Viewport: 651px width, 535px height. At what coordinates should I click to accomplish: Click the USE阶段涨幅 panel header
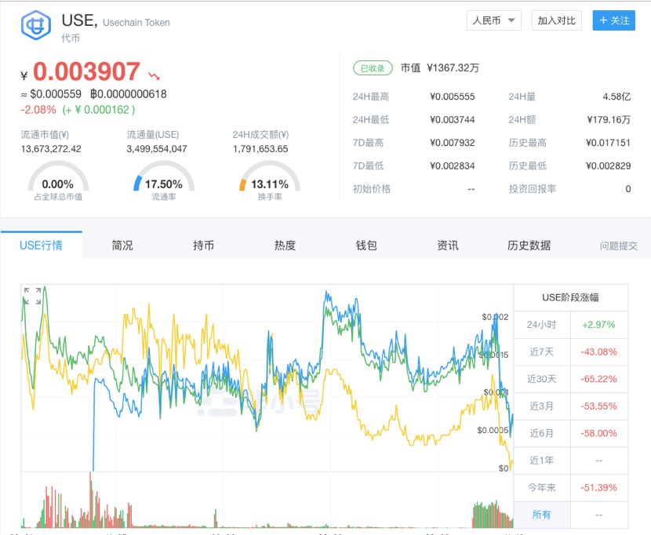tap(570, 297)
